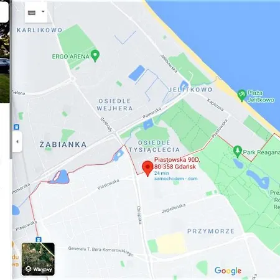Viewport: 280px width, 280px height.
Task: Click the PRZYMORZE district label
Action: (x=211, y=231)
